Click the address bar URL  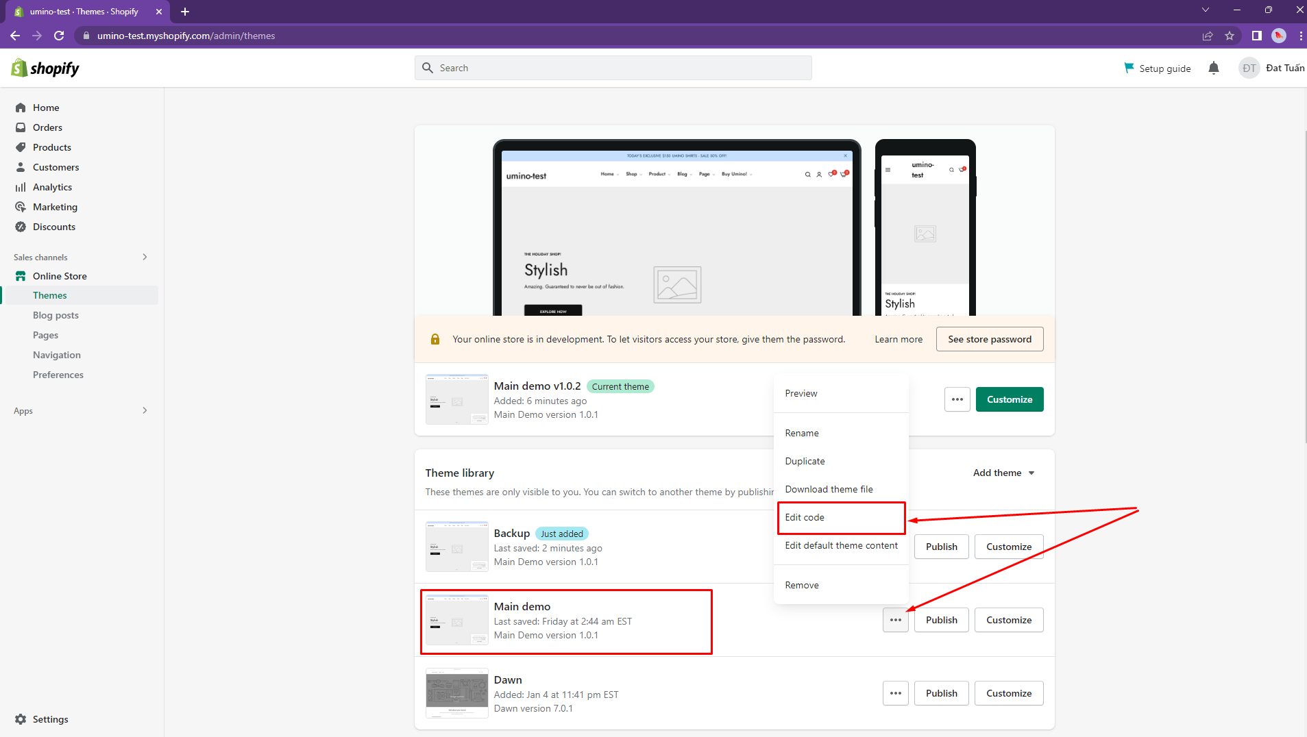pyautogui.click(x=186, y=36)
